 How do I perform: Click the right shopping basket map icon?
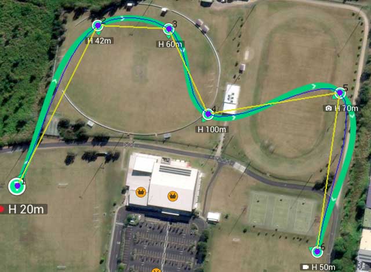pos(173,196)
